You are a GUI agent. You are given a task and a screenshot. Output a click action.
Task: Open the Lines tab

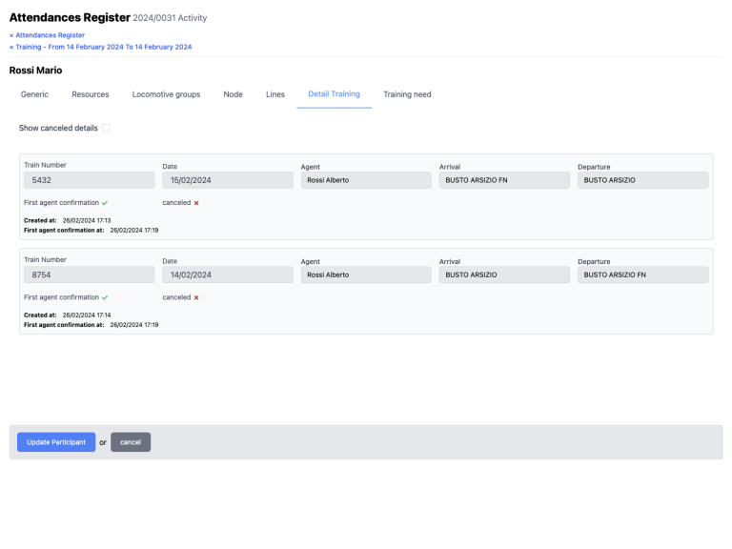(x=275, y=94)
